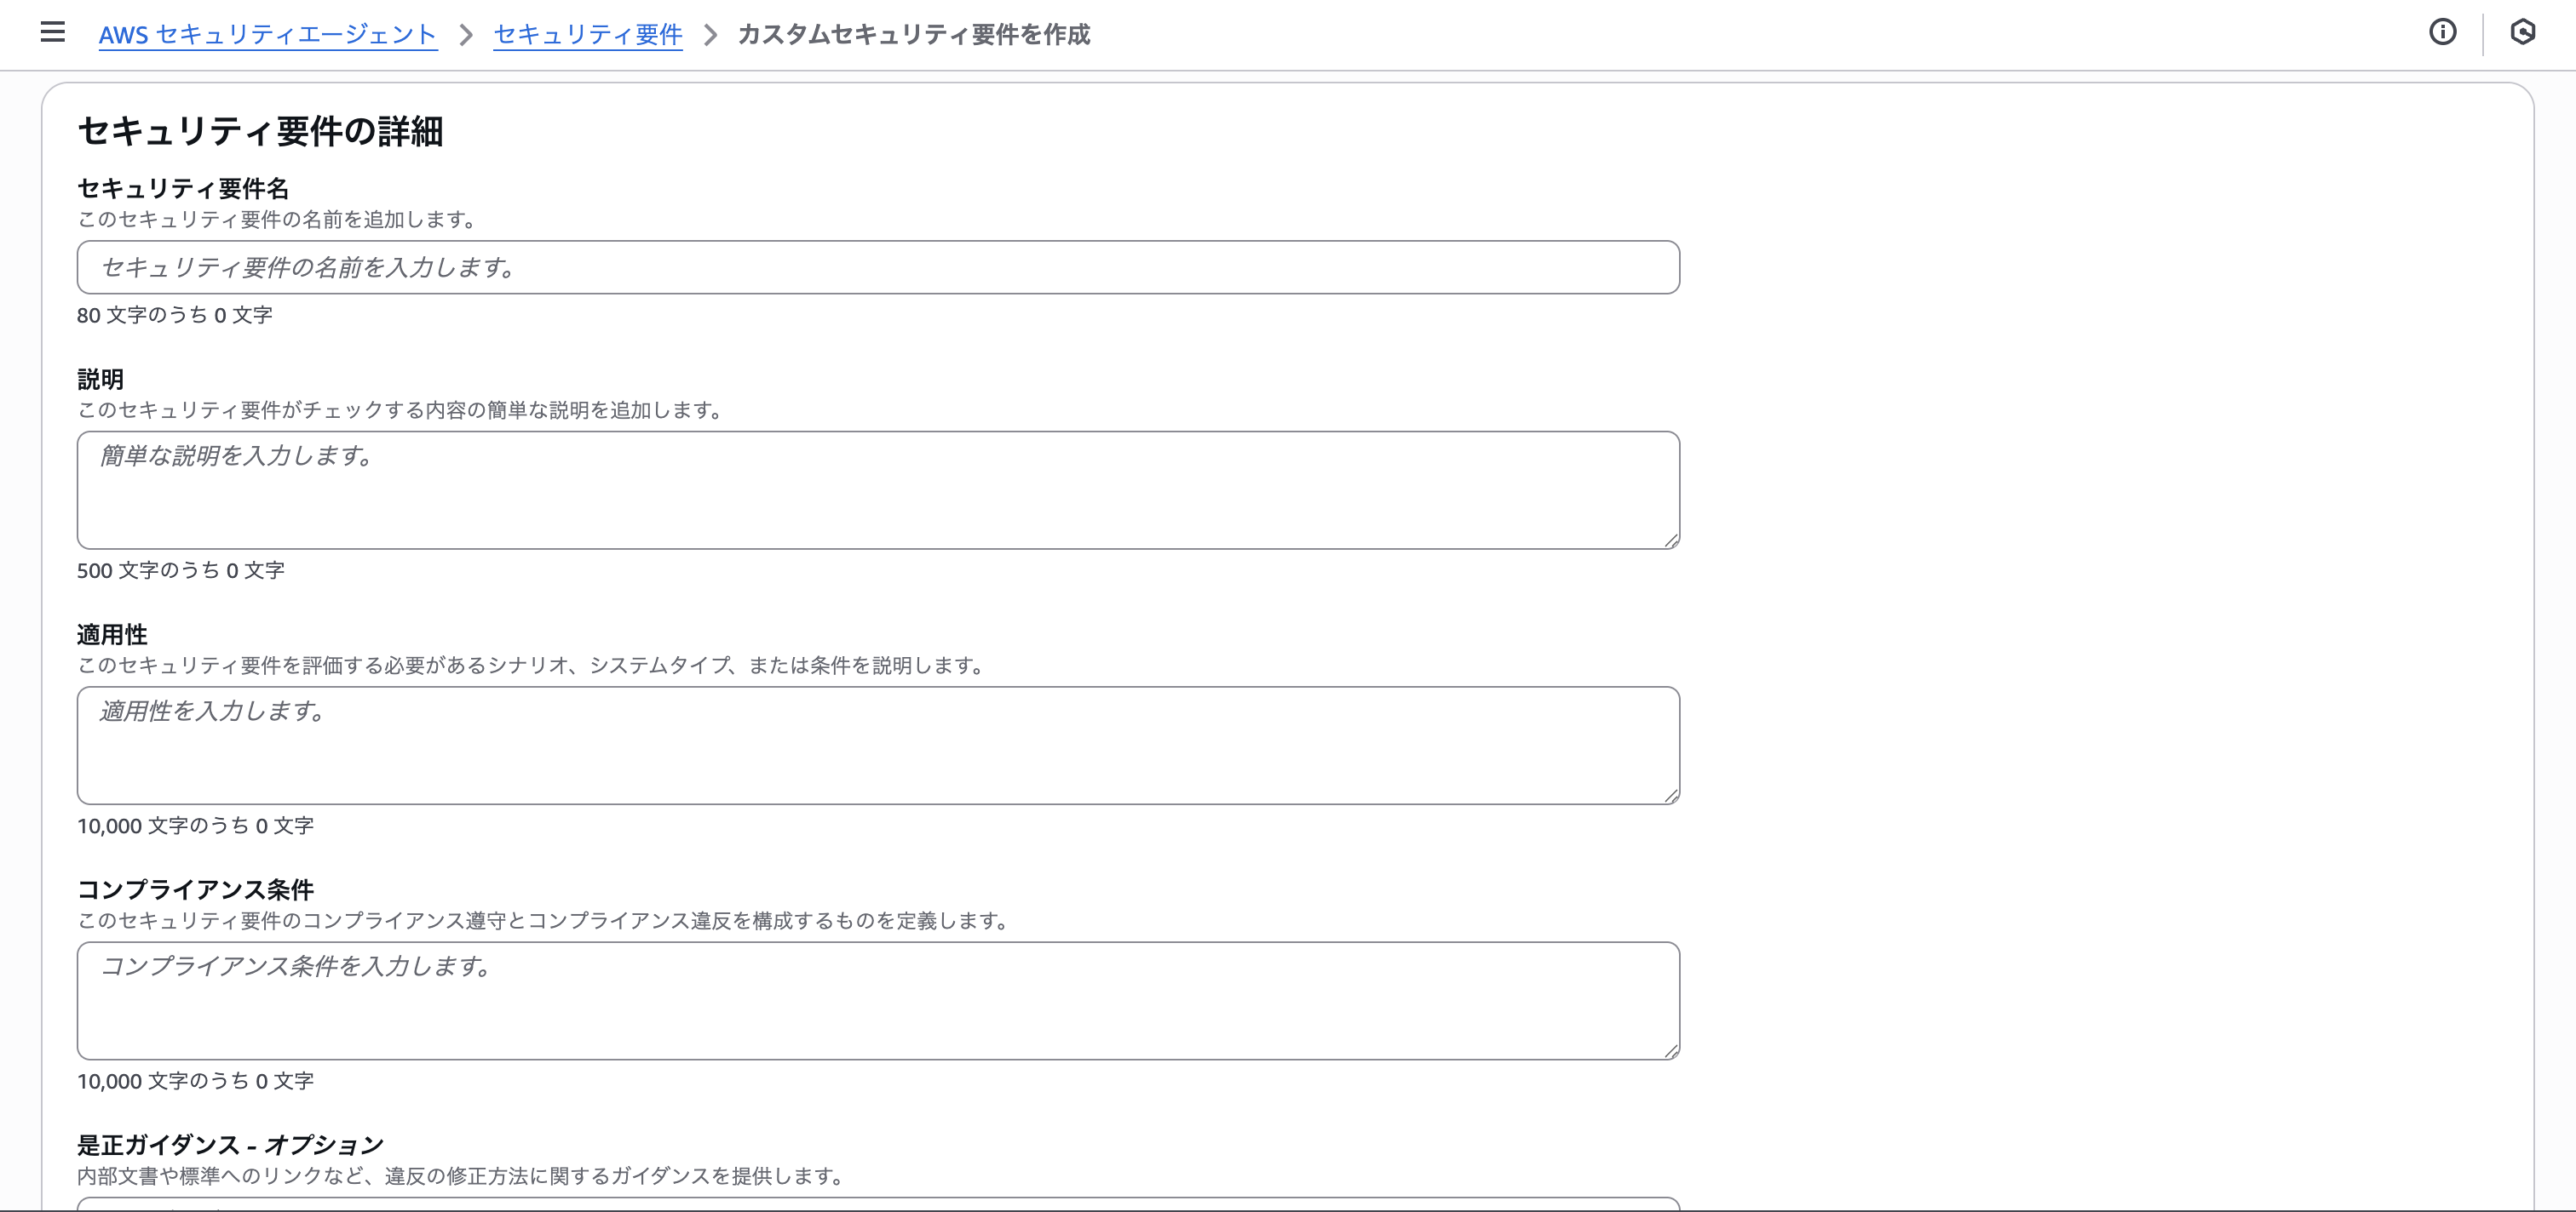Grab the 適用性 textarea resize handle

[x=1671, y=795]
